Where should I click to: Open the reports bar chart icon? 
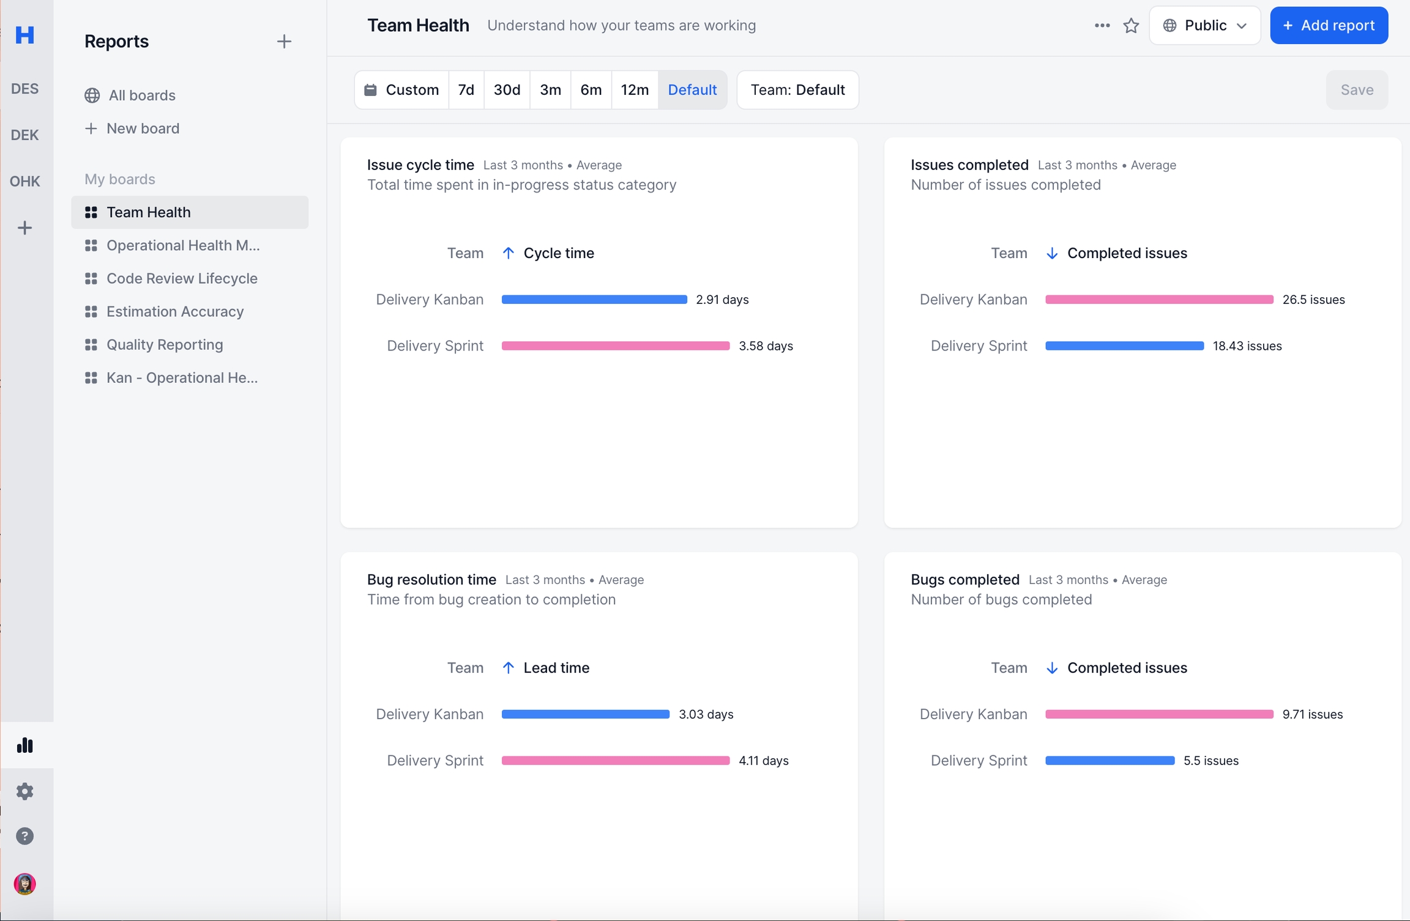tap(24, 745)
